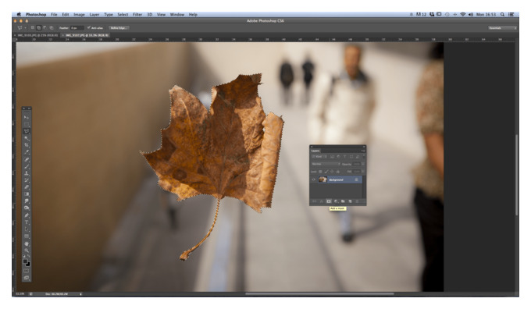Click the Background layer thumbnail

click(x=323, y=179)
